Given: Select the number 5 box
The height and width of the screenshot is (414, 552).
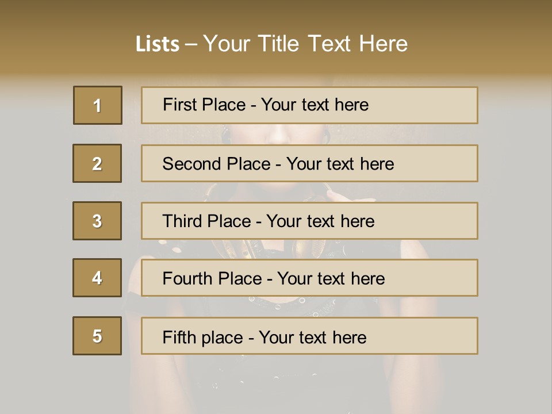Looking at the screenshot, I should point(97,336).
